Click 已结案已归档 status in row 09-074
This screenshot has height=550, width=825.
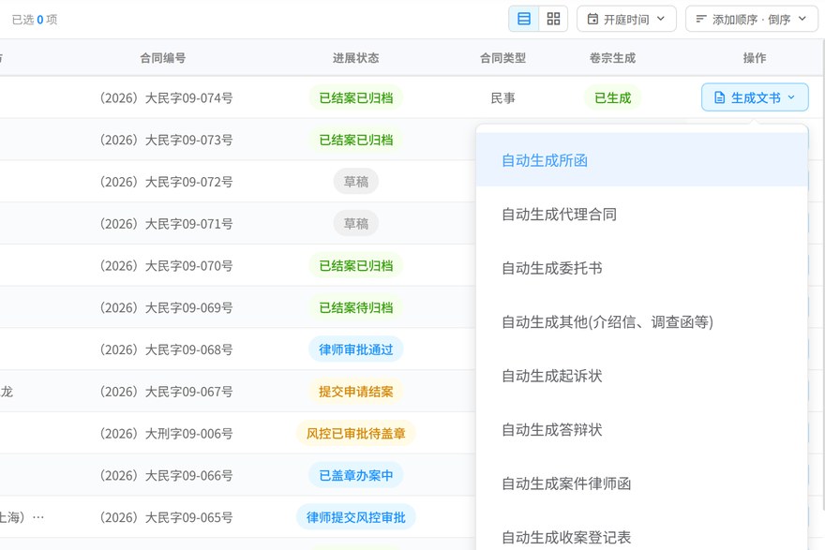point(355,97)
